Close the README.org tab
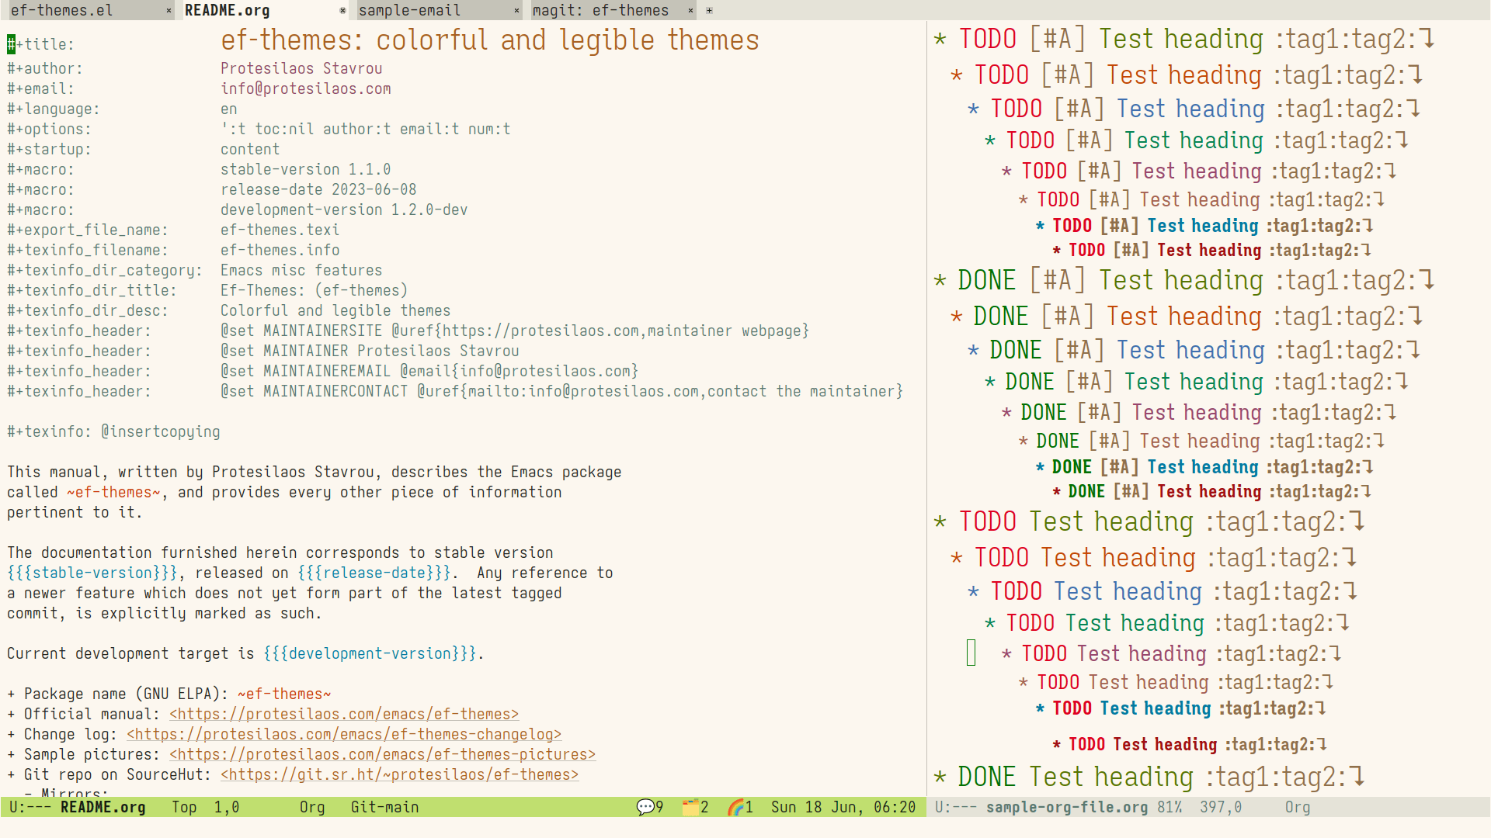The height and width of the screenshot is (838, 1491). coord(342,11)
